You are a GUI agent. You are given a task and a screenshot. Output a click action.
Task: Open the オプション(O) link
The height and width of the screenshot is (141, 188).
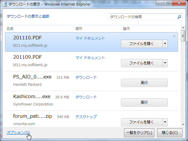(18, 132)
